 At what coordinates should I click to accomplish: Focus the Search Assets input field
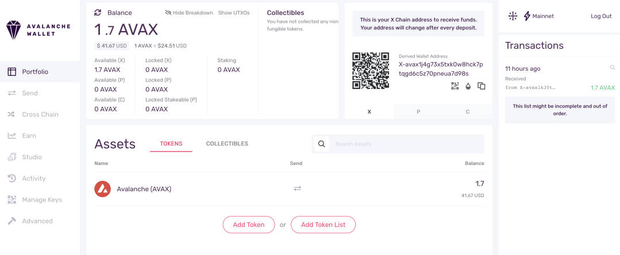[x=407, y=144]
